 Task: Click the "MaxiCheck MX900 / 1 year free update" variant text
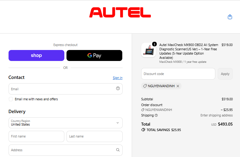click(x=183, y=62)
